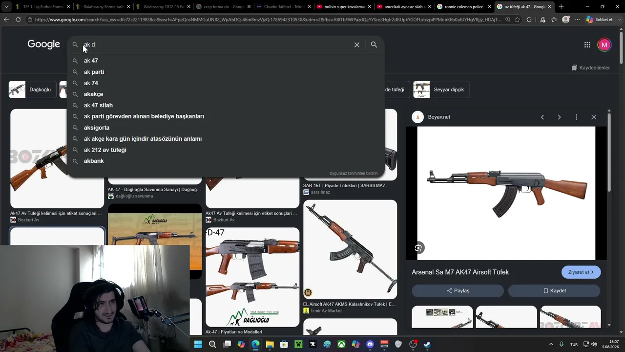Click the Paylaş share button
The height and width of the screenshot is (352, 625).
458,291
